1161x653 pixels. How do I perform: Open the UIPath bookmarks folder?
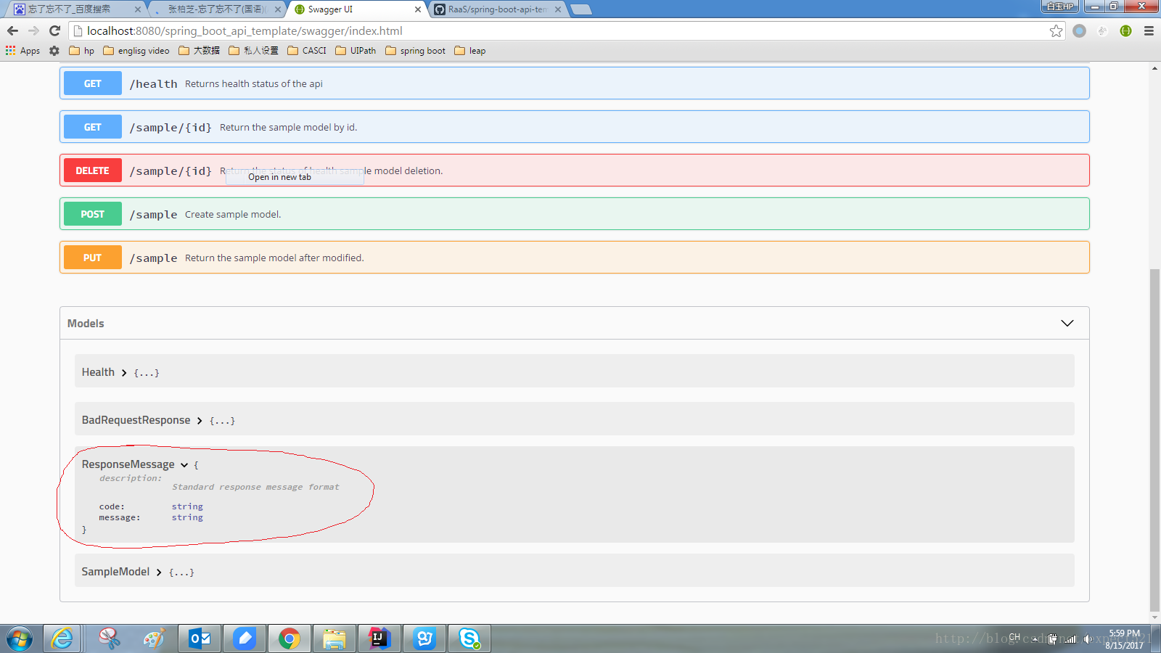(356, 50)
